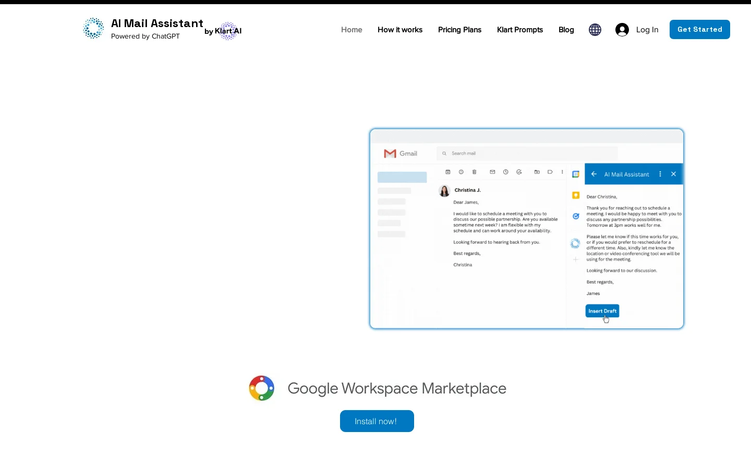
Task: Click the Klart AI purple logo
Action: tap(228, 31)
